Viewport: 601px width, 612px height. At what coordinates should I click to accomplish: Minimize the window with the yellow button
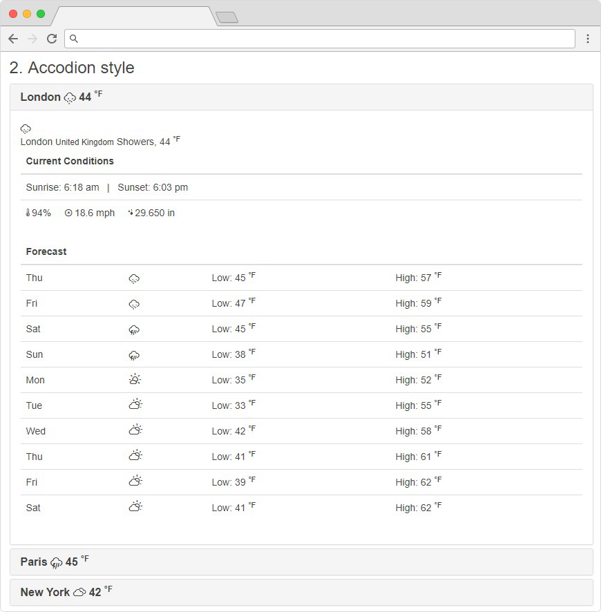[x=27, y=14]
